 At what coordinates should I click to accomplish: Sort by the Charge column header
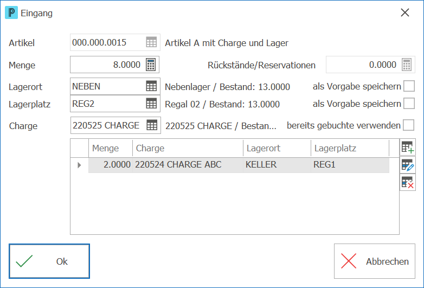pos(188,148)
